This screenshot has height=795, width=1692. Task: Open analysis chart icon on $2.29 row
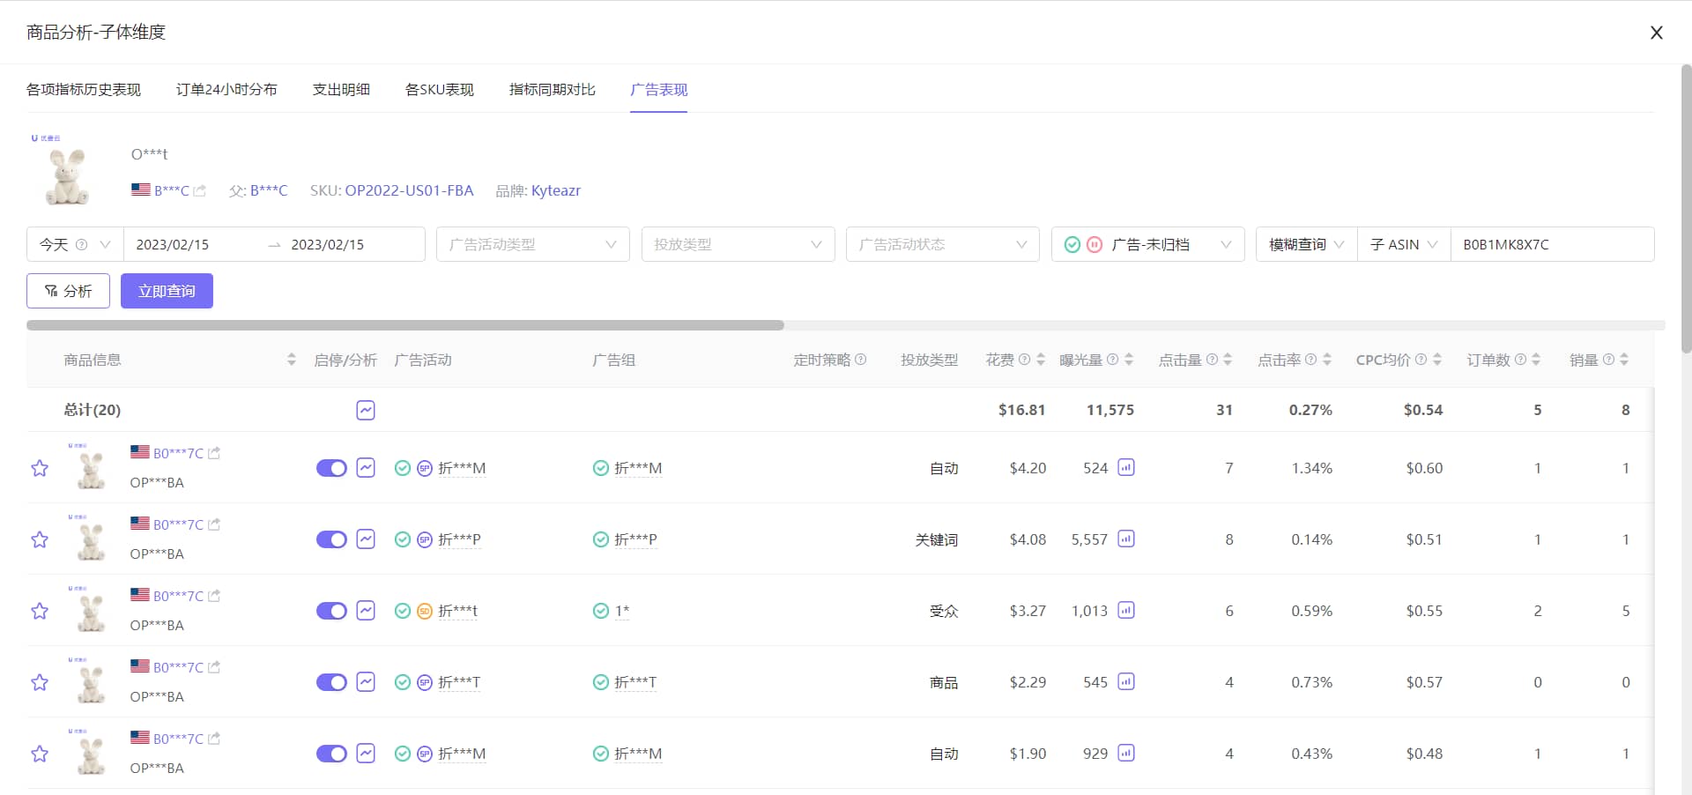pyautogui.click(x=366, y=682)
